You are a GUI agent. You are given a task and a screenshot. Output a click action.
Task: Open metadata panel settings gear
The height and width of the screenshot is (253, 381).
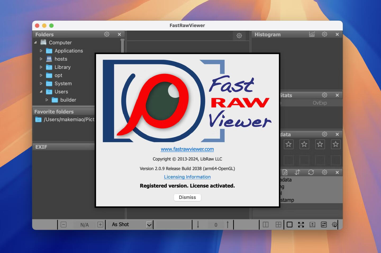pos(325,134)
